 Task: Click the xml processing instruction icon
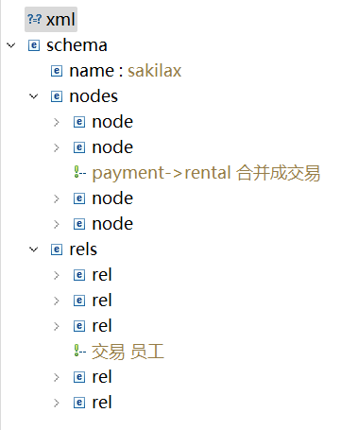point(34,19)
